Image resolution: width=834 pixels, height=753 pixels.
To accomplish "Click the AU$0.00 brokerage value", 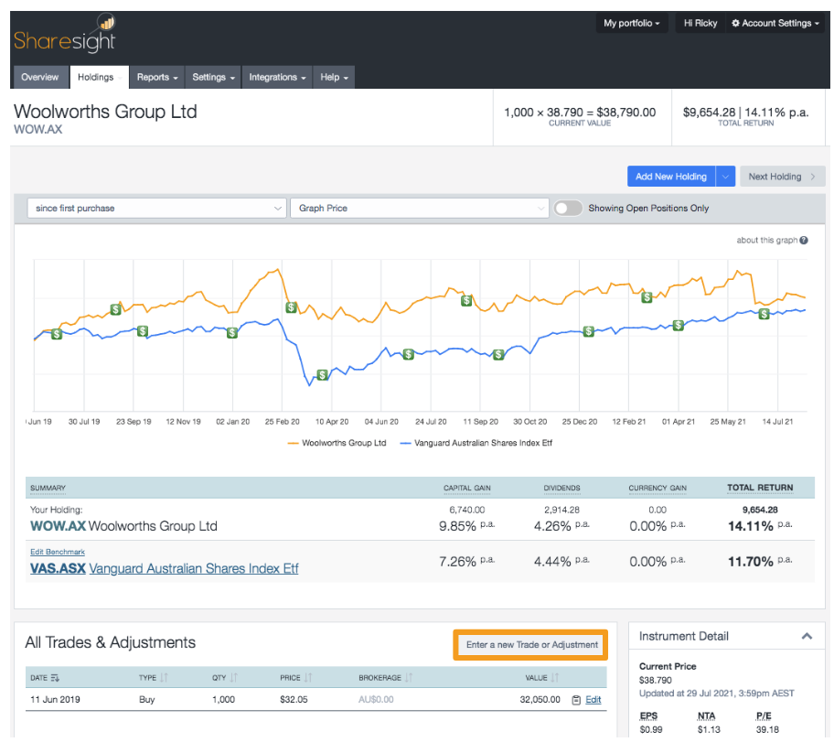I will coord(376,700).
